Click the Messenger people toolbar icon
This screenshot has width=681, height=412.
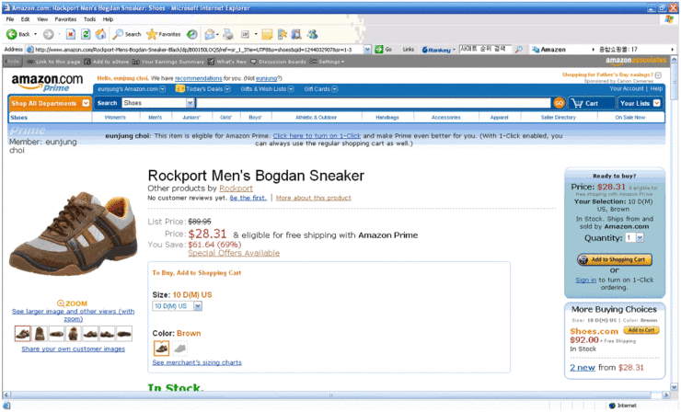312,34
